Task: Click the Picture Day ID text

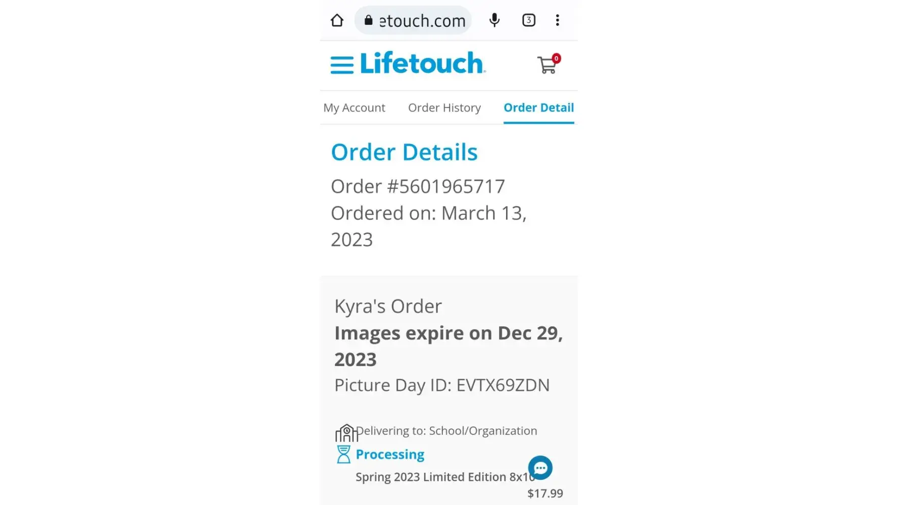Action: 442,385
